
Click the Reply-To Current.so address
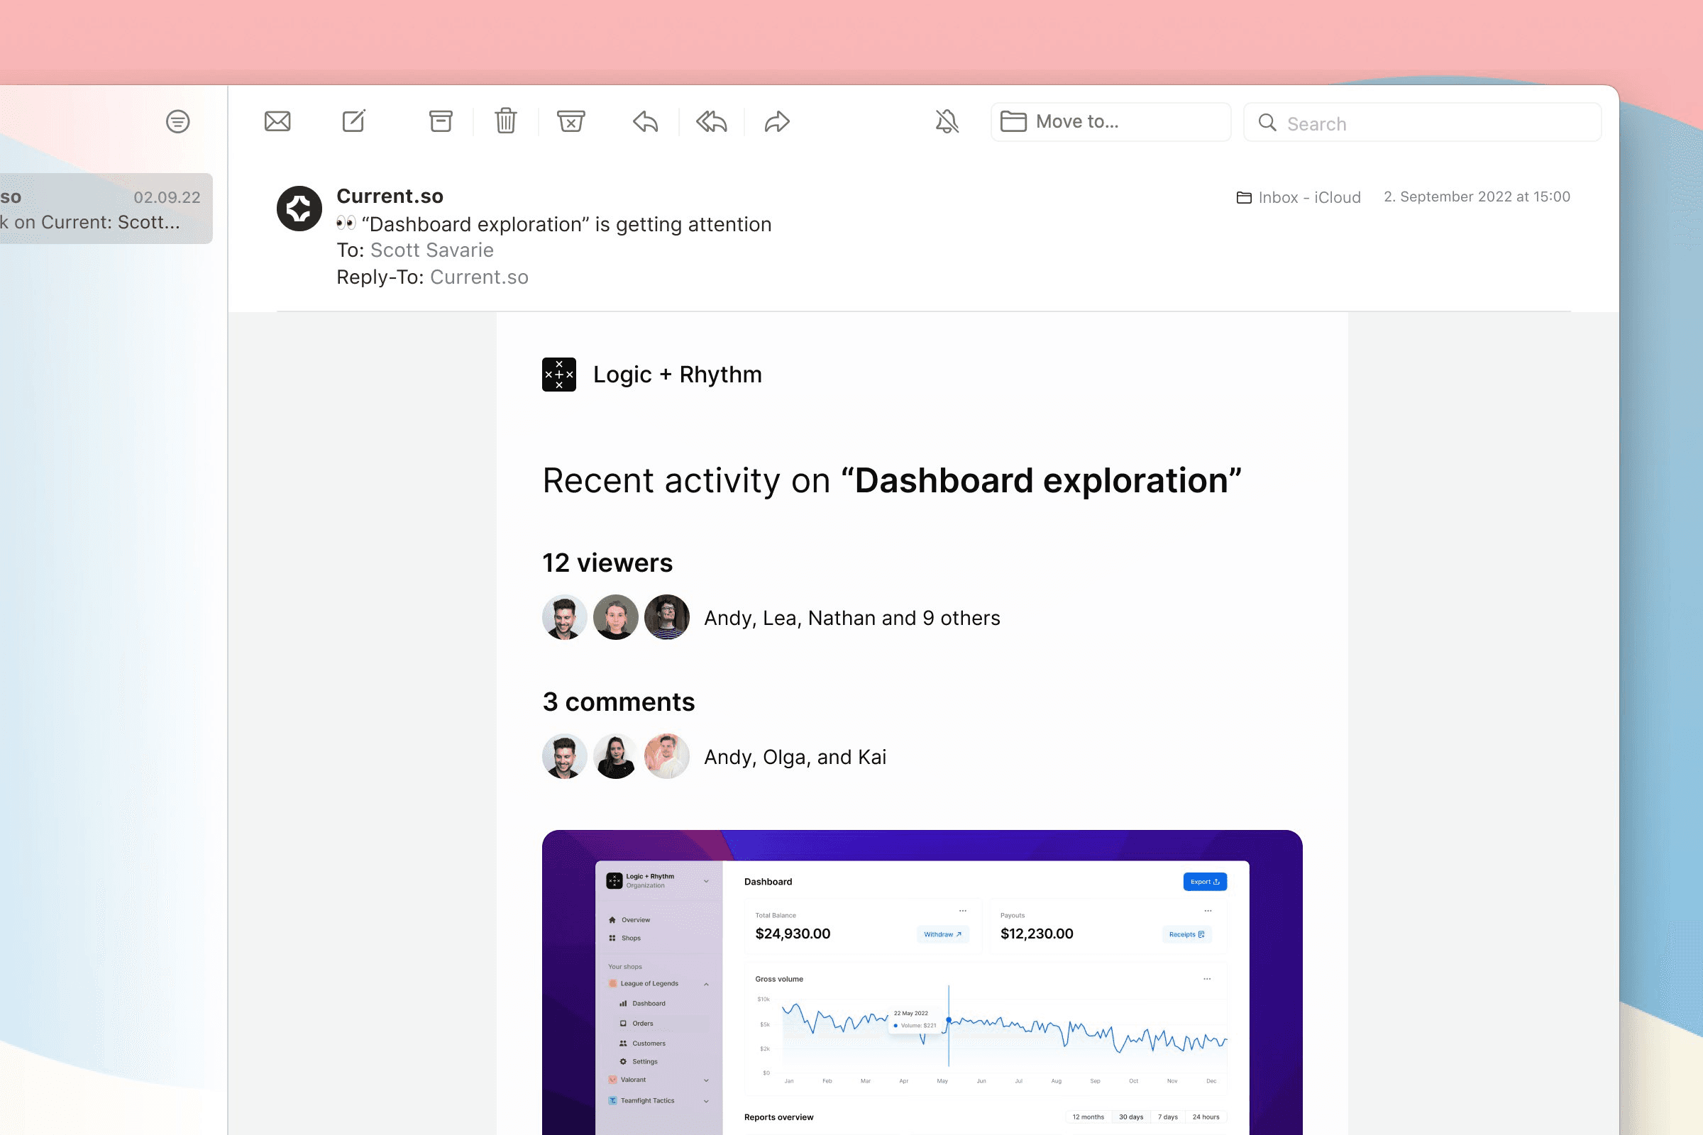[478, 277]
